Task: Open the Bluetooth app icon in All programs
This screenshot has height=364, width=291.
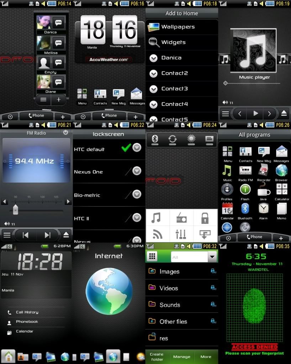Action: point(245,211)
